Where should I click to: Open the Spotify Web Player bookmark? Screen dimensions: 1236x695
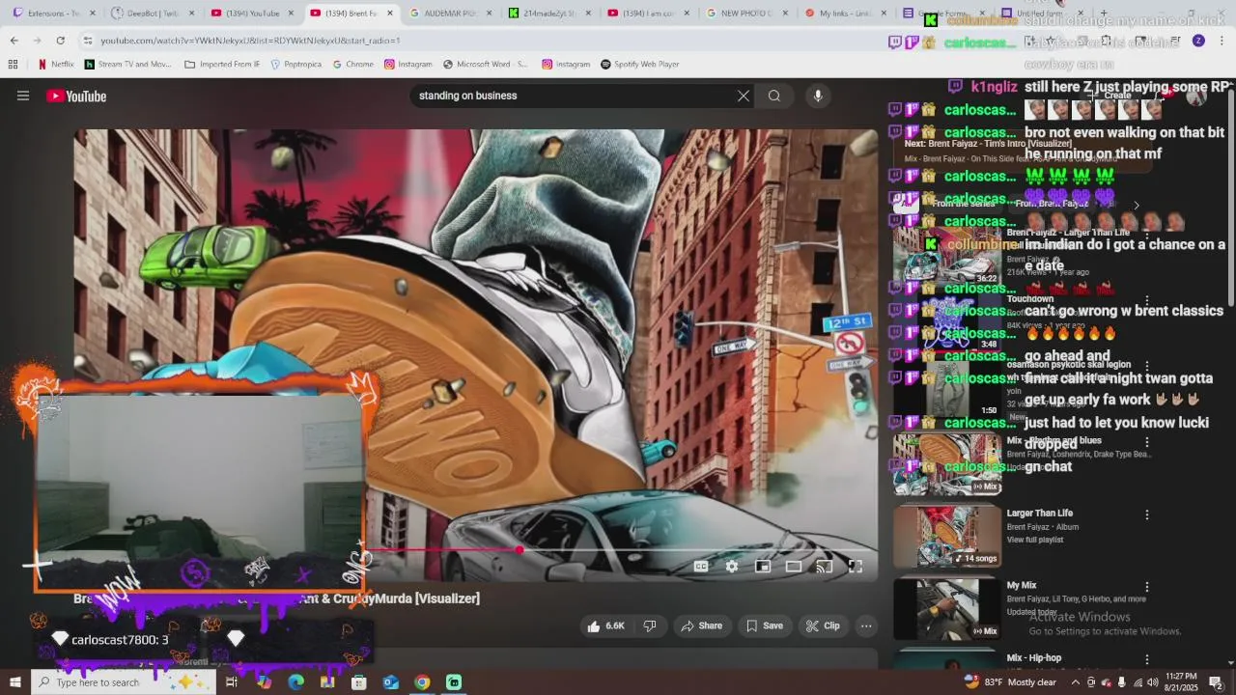pyautogui.click(x=640, y=65)
